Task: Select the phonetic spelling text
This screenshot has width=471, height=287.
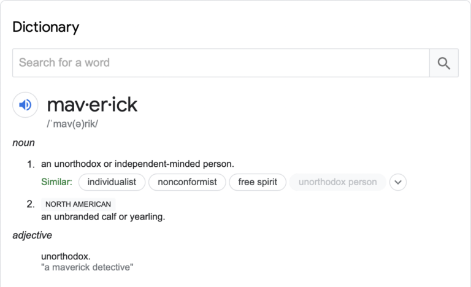Action: tap(72, 123)
